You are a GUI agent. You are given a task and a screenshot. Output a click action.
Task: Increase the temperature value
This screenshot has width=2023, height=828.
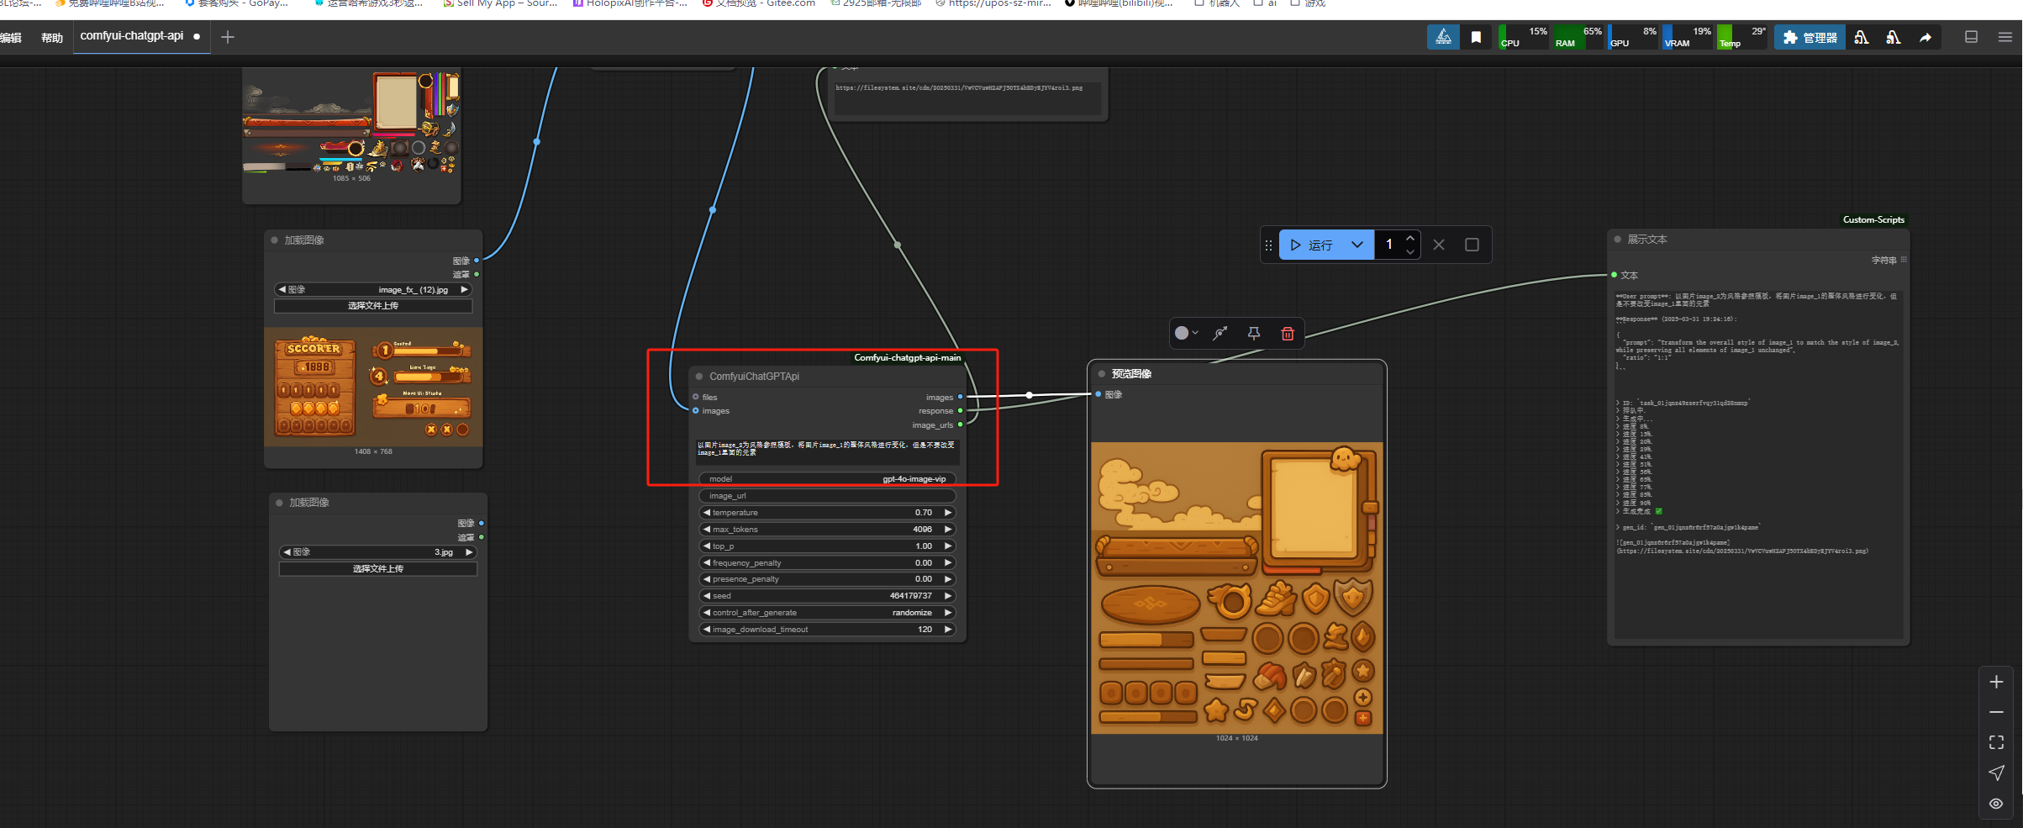coord(948,513)
